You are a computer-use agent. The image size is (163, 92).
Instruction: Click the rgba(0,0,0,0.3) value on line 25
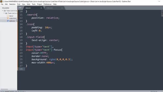click(x=60, y=59)
